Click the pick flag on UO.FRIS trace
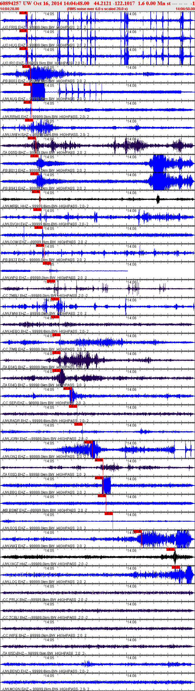 (x=23, y=13)
